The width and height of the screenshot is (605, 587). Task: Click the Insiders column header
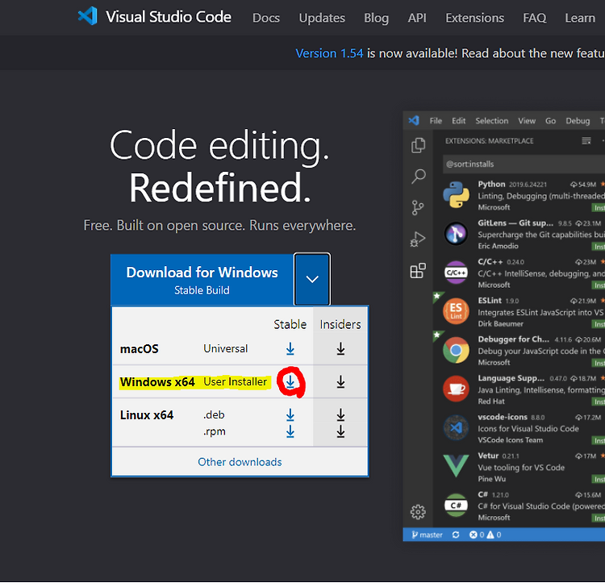(340, 324)
